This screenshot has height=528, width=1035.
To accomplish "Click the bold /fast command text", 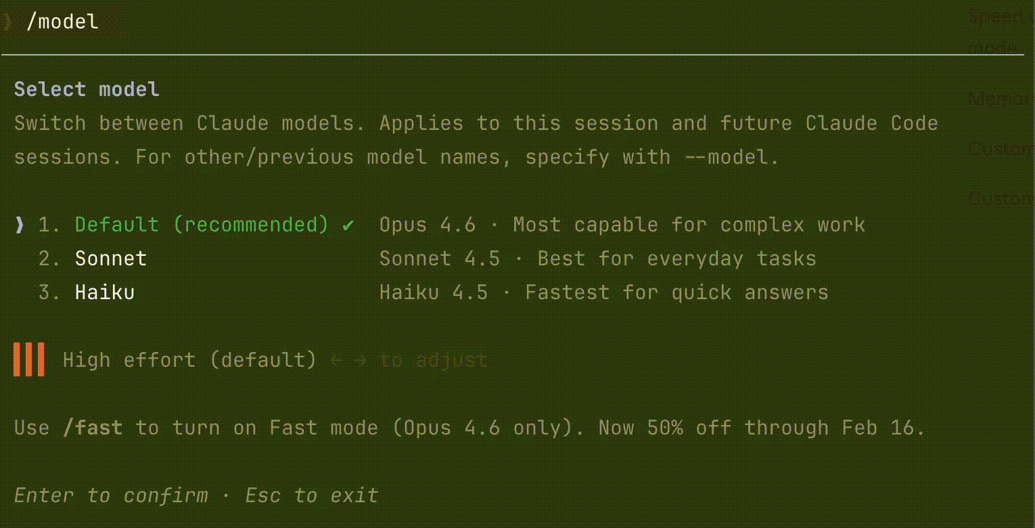I will (x=93, y=428).
